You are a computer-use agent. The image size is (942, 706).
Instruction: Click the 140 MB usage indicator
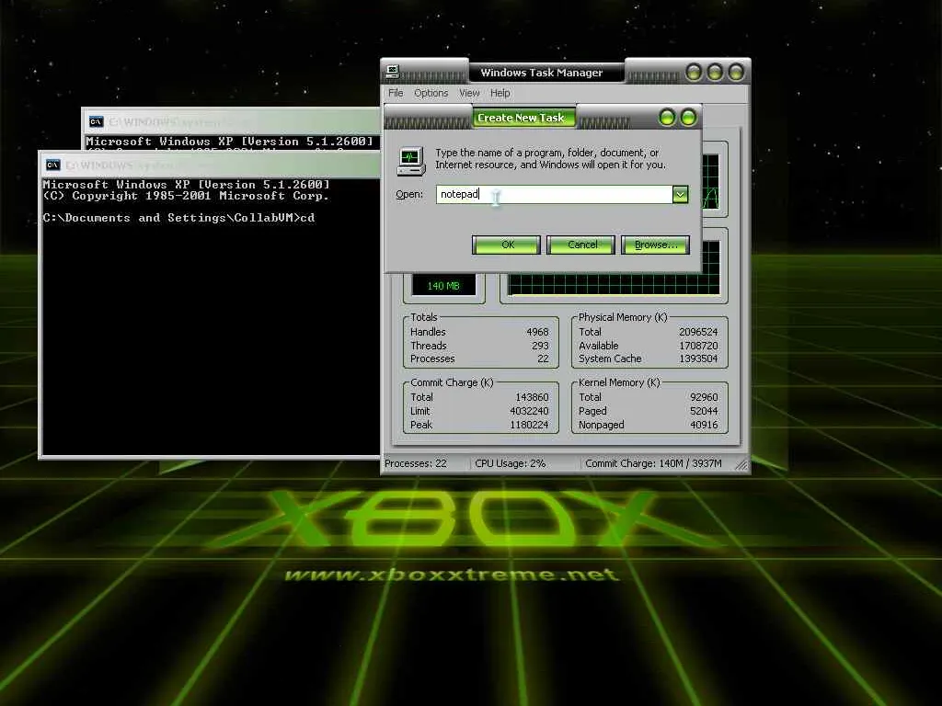[443, 286]
